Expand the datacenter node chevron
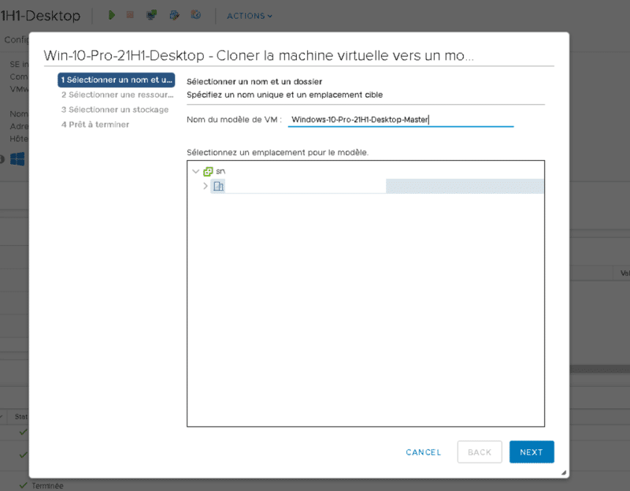 point(206,186)
